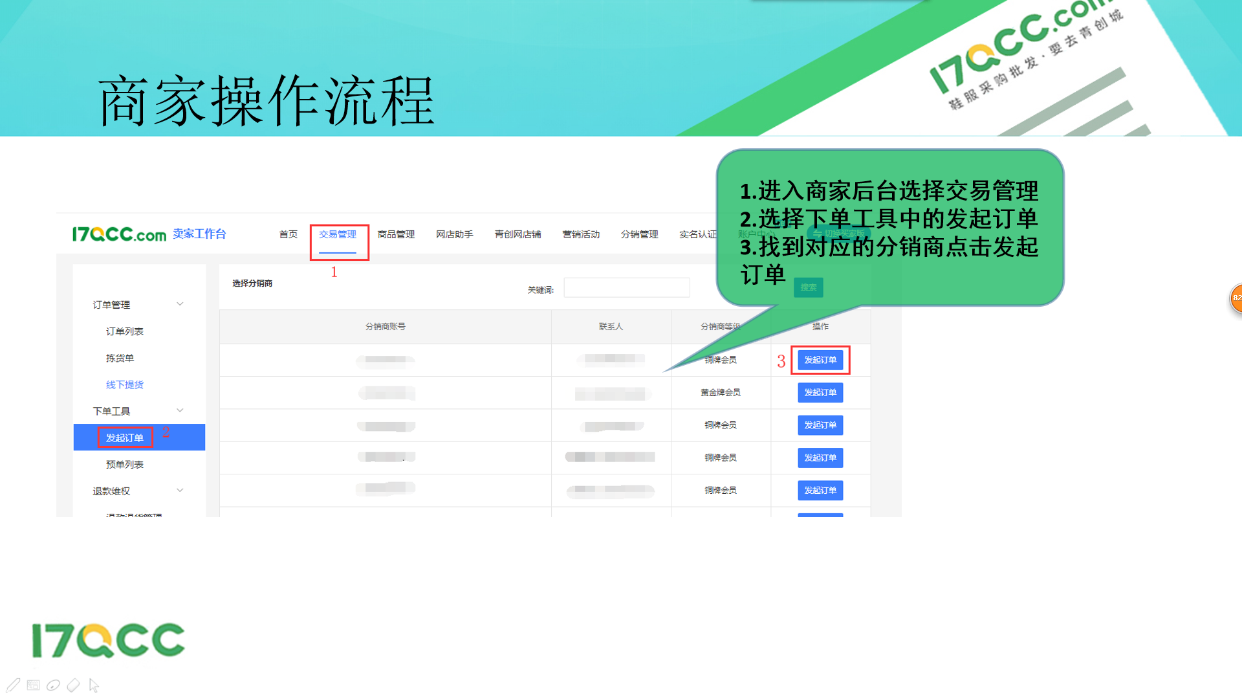Select the eraser tool icon

pyautogui.click(x=74, y=685)
